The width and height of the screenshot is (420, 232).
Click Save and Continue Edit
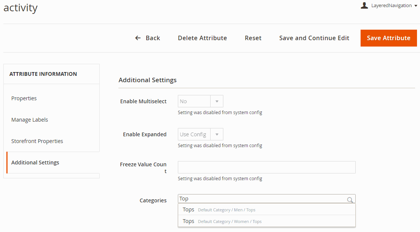[314, 38]
